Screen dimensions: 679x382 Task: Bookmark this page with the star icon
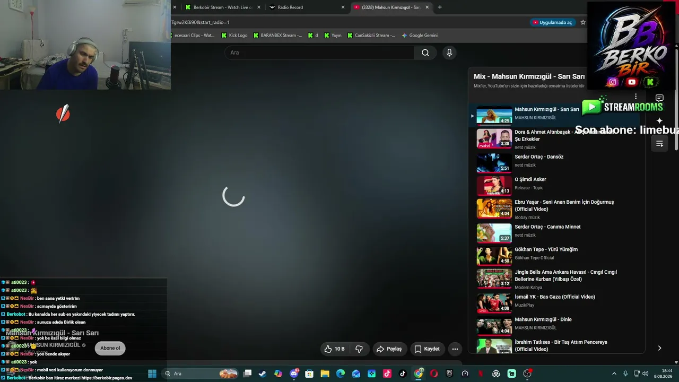(x=583, y=22)
